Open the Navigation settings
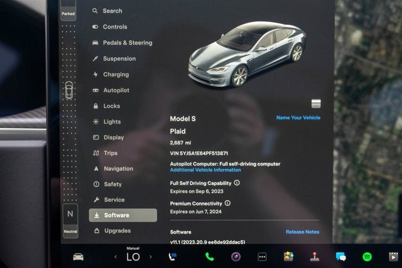This screenshot has width=402, height=268. point(113,169)
